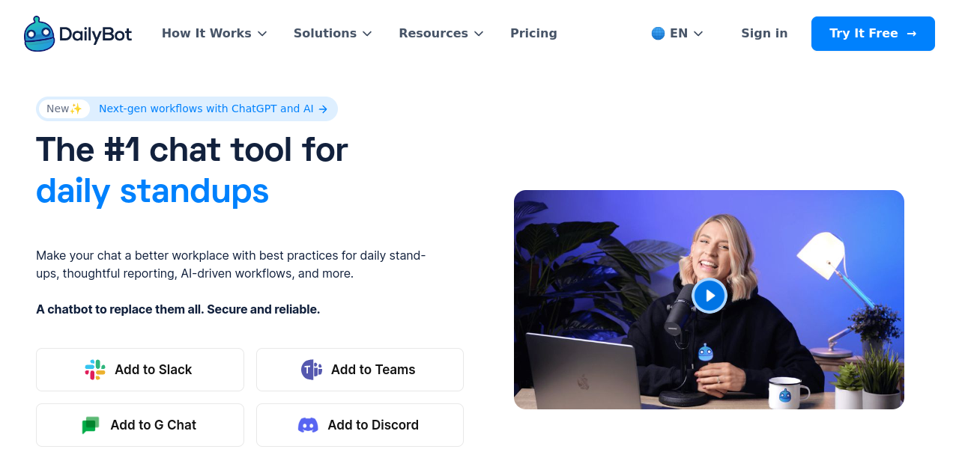Click the Add to Teams button
Viewport: 959px width, 449px height.
coord(360,370)
